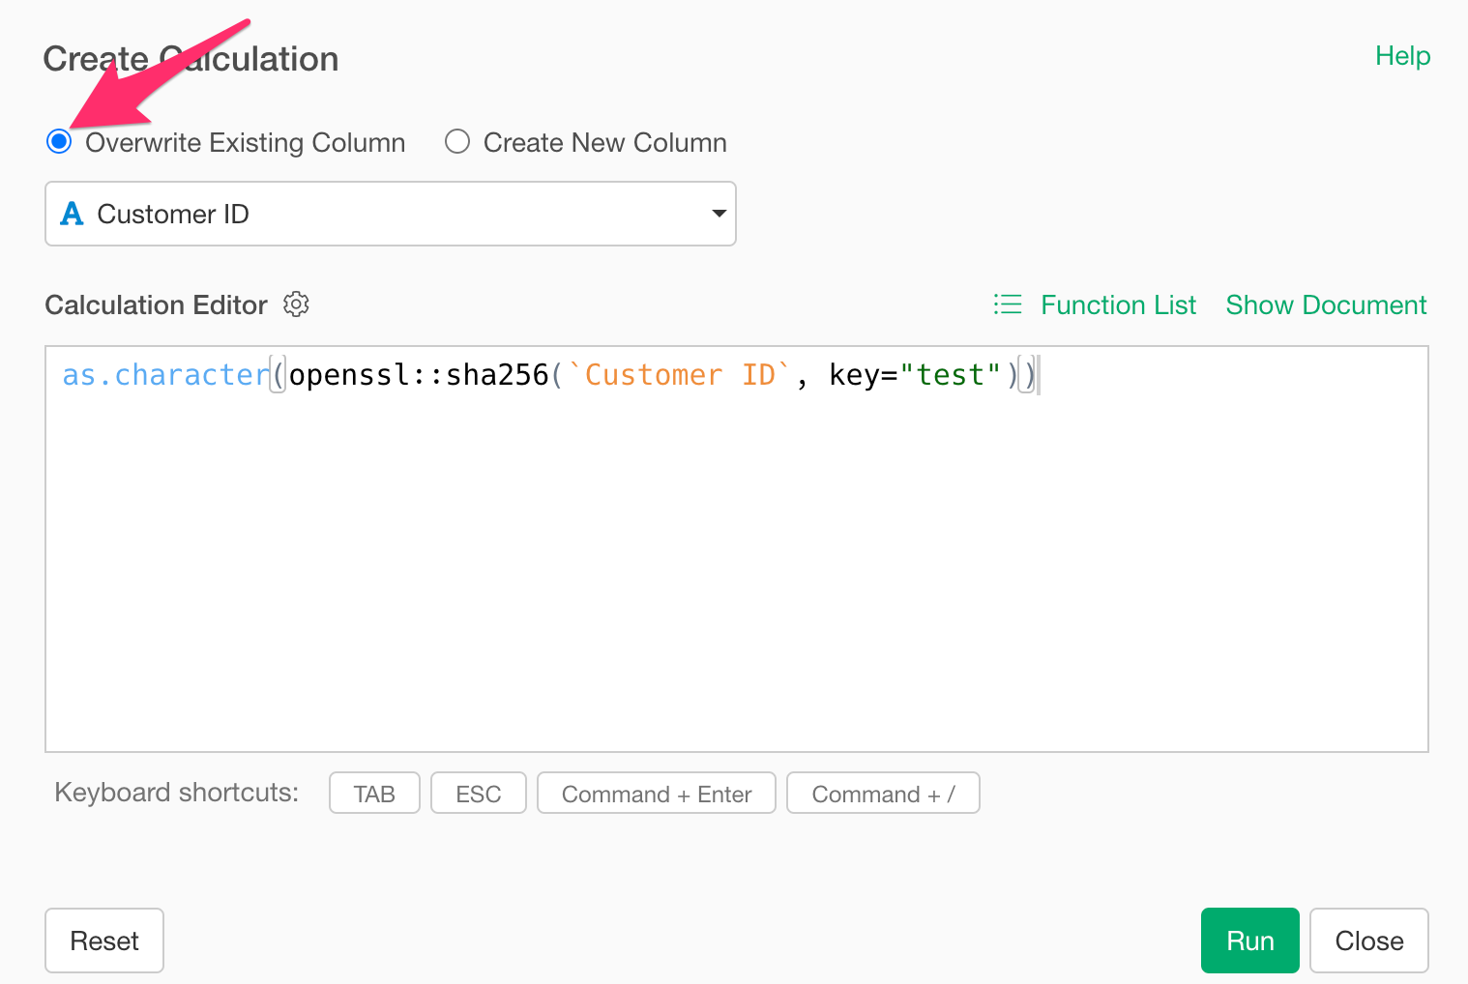Click the "test" key string in editor
This screenshot has width=1468, height=984.
coord(950,375)
